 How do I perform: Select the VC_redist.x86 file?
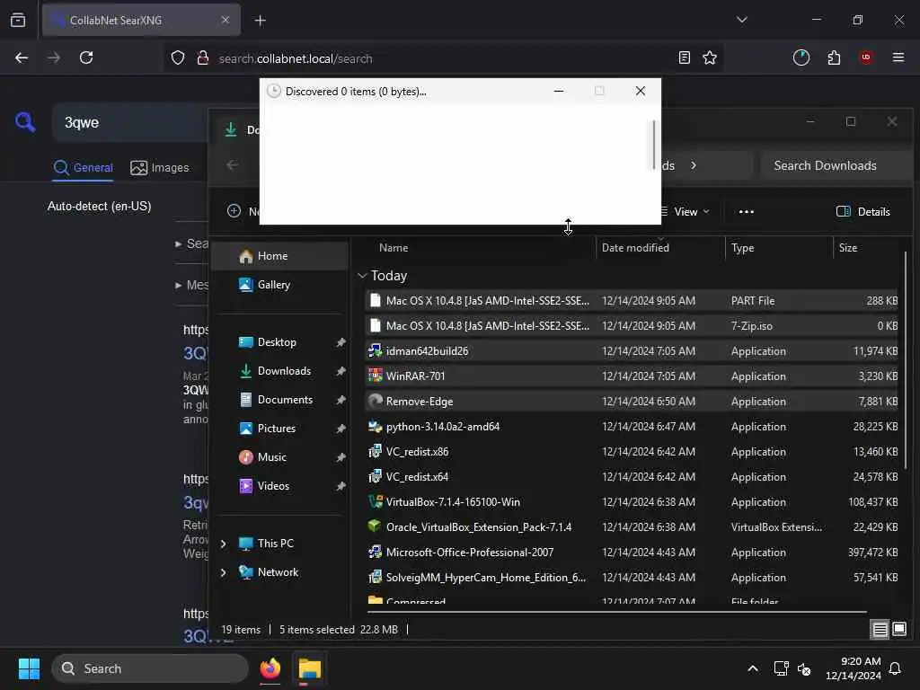(x=632, y=452)
